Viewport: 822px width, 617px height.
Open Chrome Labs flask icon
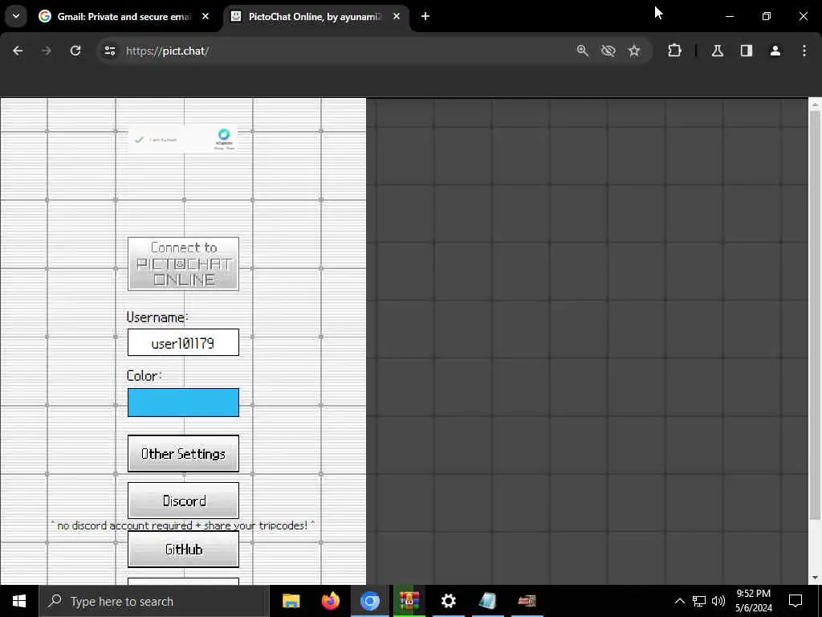click(718, 51)
